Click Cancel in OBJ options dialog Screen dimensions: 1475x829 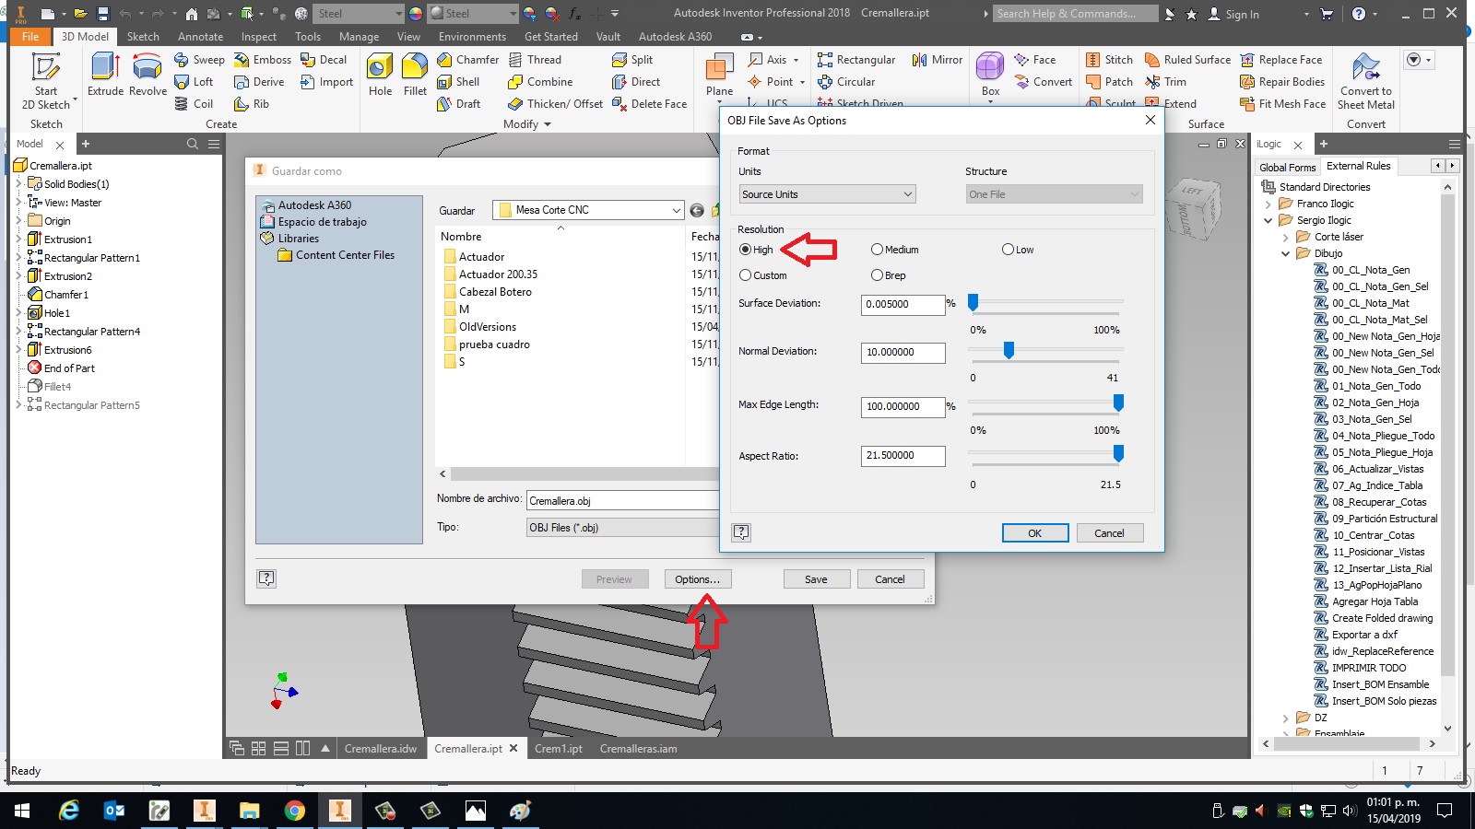(x=1109, y=533)
